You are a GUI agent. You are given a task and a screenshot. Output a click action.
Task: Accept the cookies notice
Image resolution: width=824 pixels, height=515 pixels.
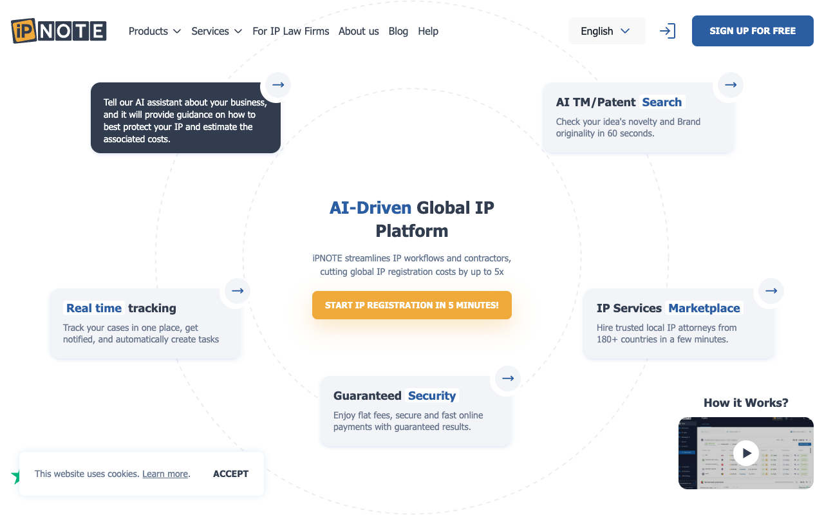(x=230, y=474)
